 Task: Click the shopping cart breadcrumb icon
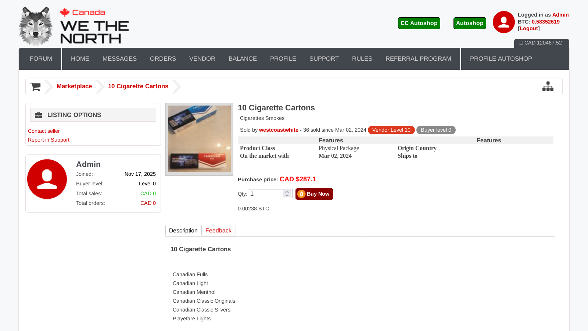pyautogui.click(x=35, y=86)
